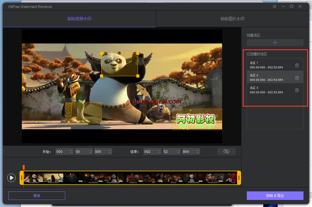Select 选区 1 in created selections list
The width and height of the screenshot is (312, 207).
coord(275,64)
